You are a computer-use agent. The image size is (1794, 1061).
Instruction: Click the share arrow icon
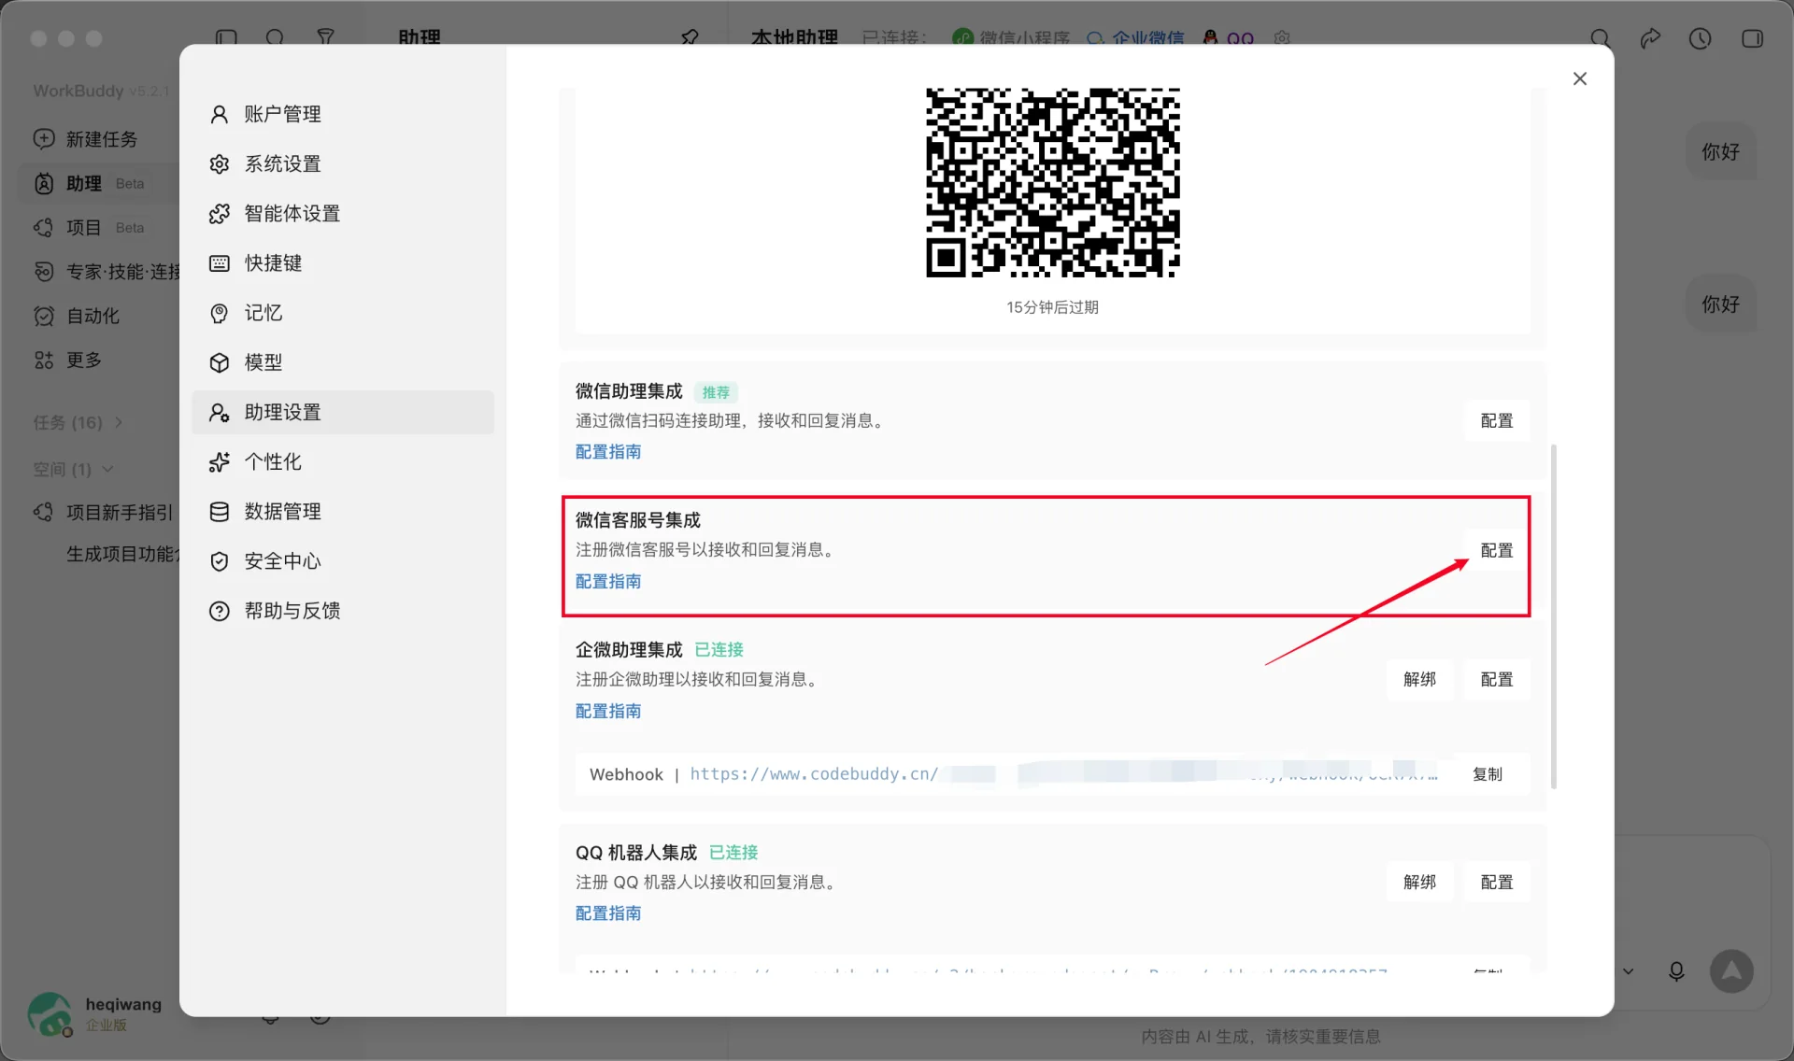click(1650, 38)
